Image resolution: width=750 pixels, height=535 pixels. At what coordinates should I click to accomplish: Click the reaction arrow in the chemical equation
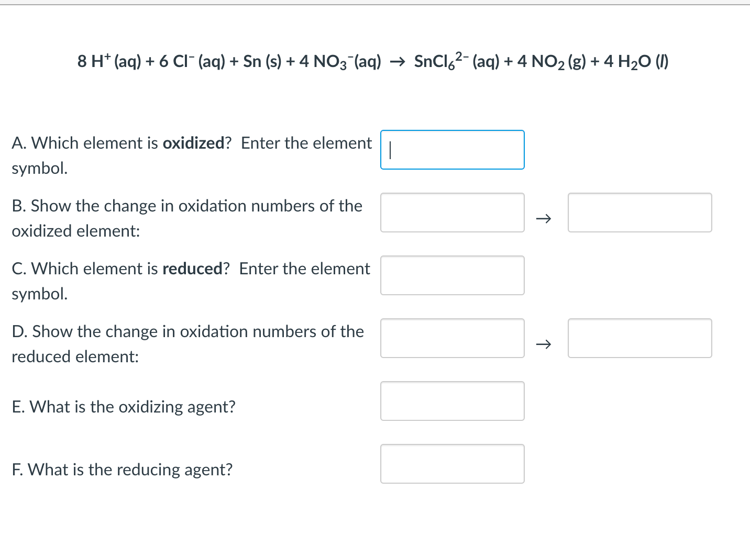pos(398,61)
